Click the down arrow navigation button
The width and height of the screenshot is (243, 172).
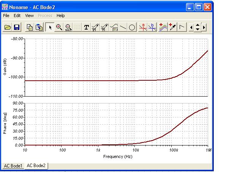point(197,30)
